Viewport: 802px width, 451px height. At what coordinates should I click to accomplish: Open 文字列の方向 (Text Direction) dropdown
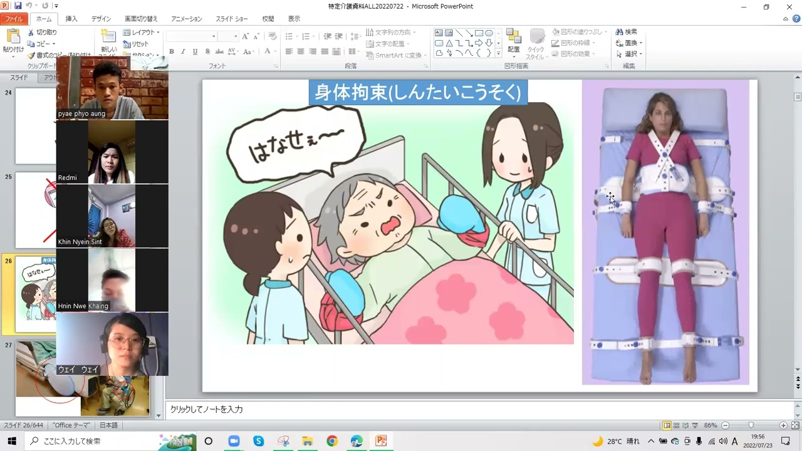(391, 32)
